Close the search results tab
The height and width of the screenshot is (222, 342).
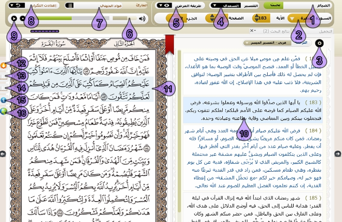(252, 31)
